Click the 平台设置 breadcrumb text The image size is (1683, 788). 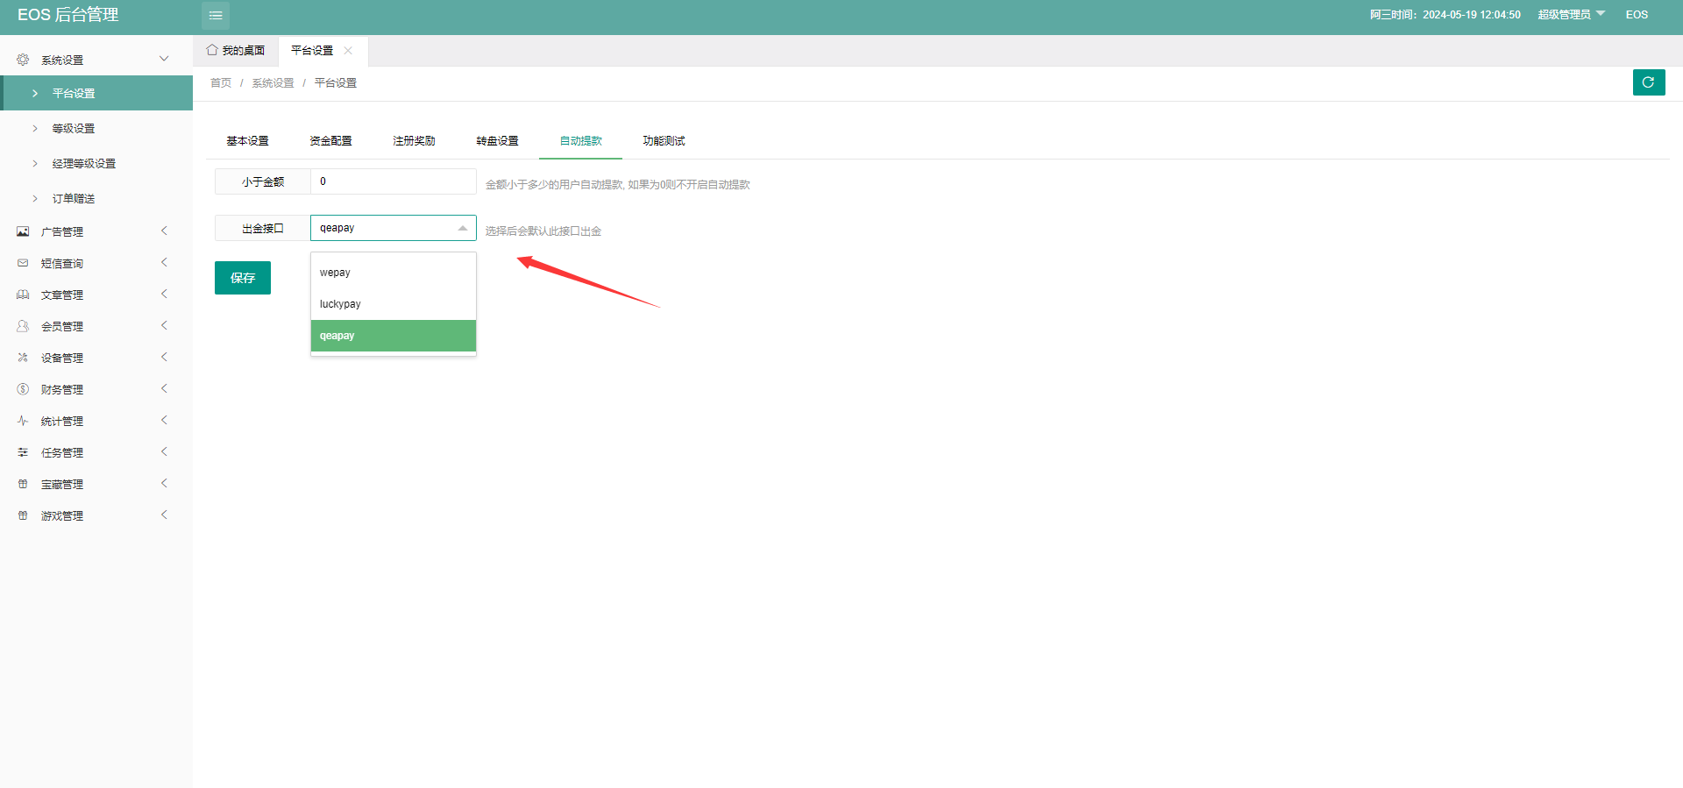pyautogui.click(x=336, y=83)
